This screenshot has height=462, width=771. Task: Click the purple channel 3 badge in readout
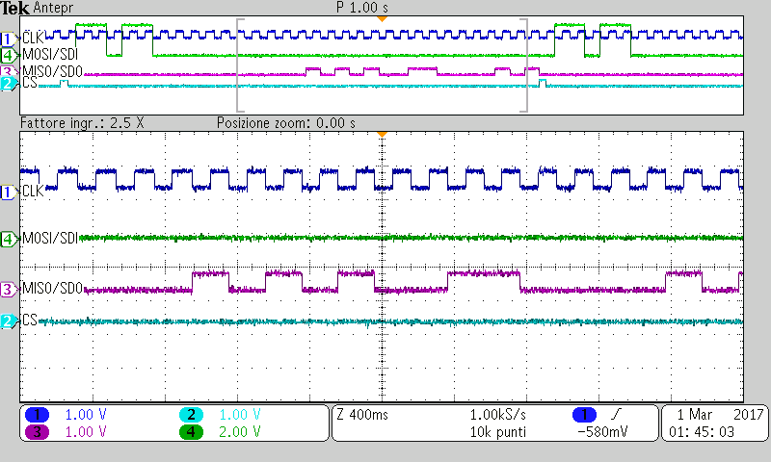click(37, 432)
